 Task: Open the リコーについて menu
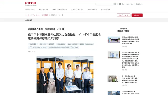[x=106, y=10]
